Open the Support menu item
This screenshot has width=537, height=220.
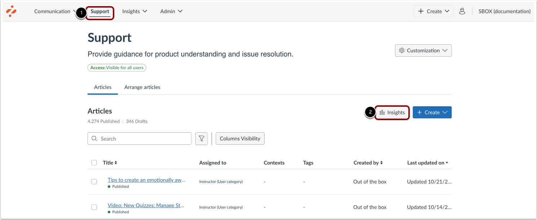pos(100,12)
